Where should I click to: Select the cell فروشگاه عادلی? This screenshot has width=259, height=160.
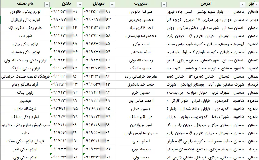coord(25,109)
